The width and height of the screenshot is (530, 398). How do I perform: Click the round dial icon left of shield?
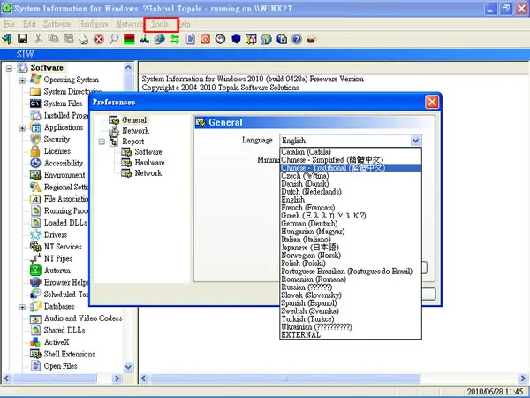tap(220, 39)
